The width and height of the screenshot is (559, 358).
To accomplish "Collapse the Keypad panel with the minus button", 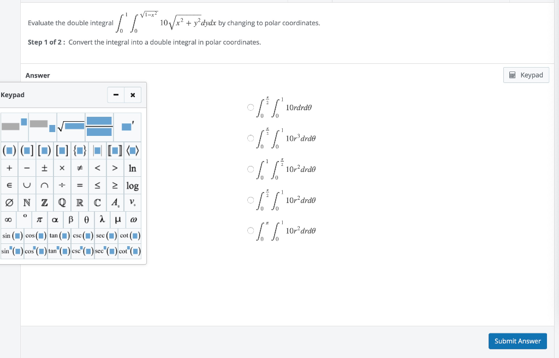I will [x=115, y=94].
